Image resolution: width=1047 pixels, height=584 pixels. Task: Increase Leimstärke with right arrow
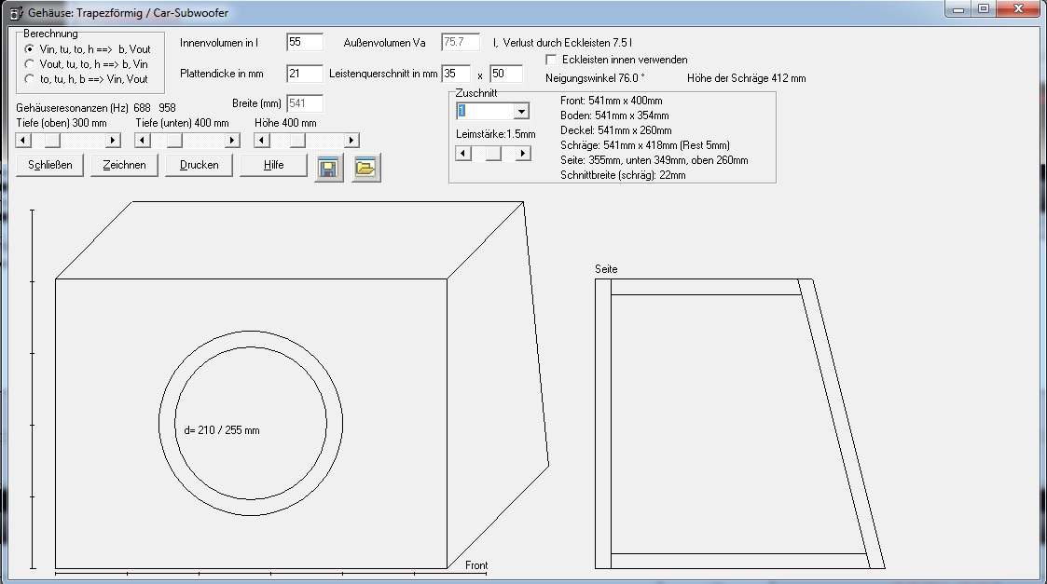[x=524, y=154]
